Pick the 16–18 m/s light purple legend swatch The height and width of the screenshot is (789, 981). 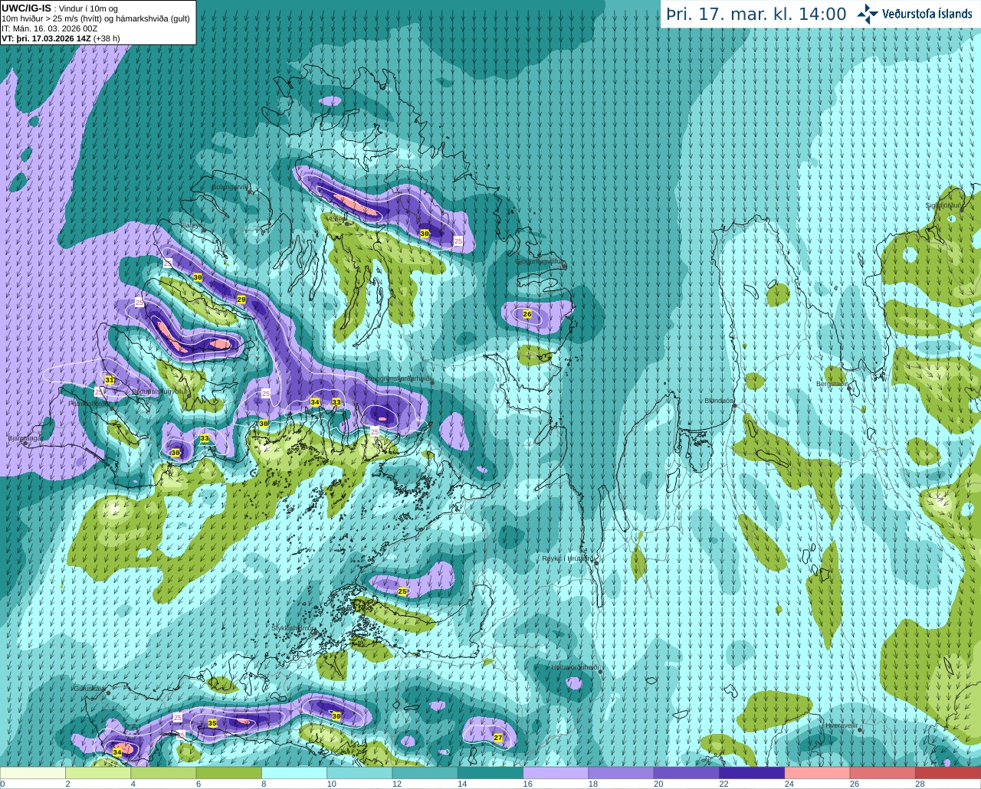[x=556, y=773]
